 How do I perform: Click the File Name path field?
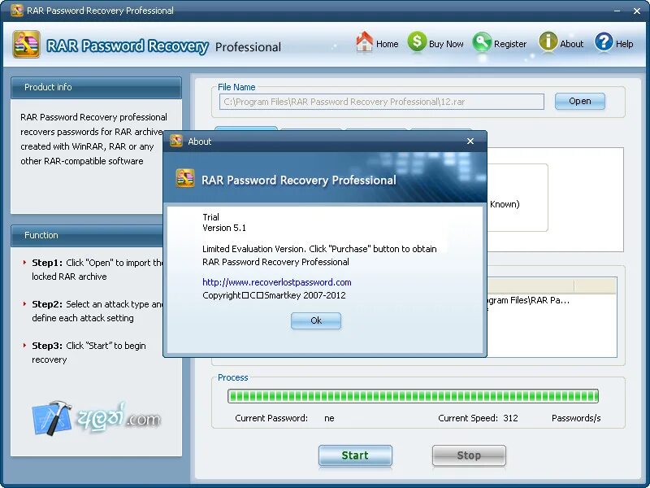(381, 102)
